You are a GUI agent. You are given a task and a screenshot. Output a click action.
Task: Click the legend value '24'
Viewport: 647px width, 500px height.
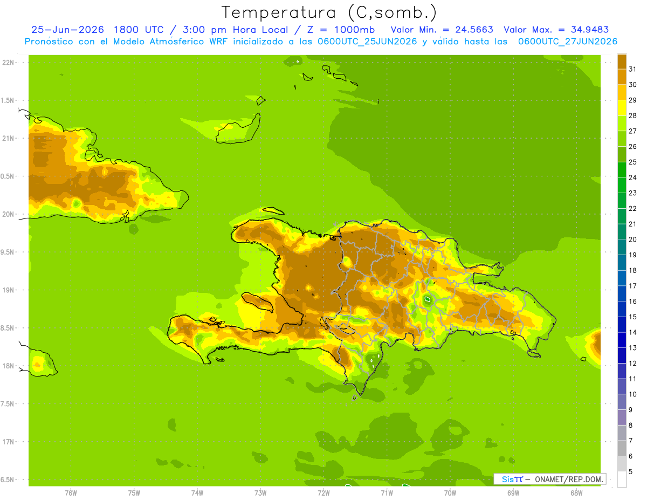pyautogui.click(x=632, y=177)
